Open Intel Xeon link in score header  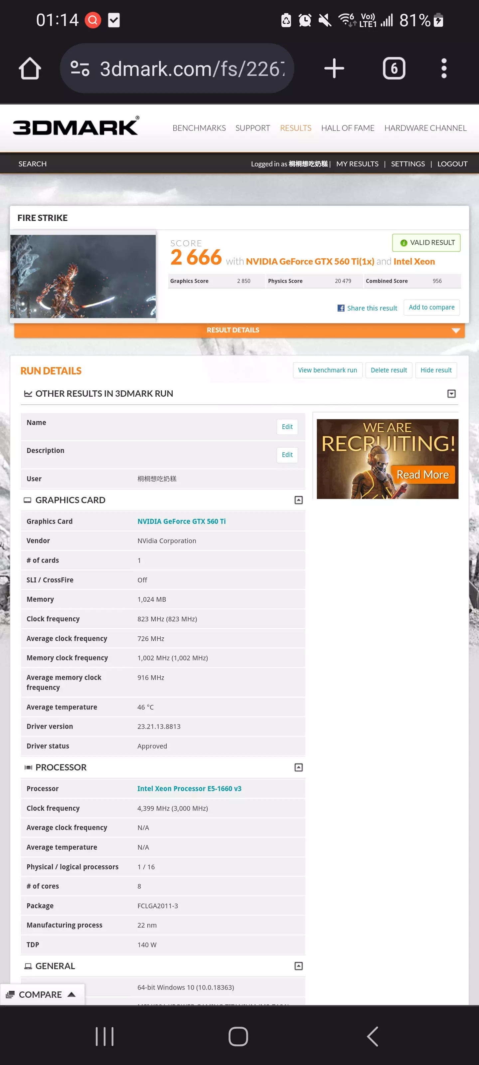tap(414, 261)
